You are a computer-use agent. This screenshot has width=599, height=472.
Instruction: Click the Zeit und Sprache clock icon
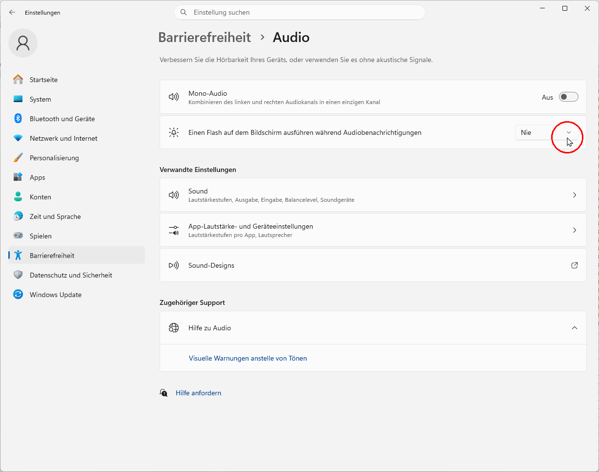tap(18, 216)
